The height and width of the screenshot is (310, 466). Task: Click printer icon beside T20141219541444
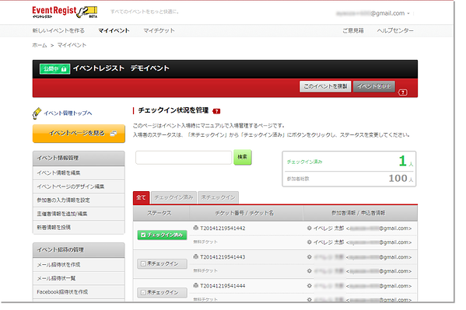click(195, 286)
